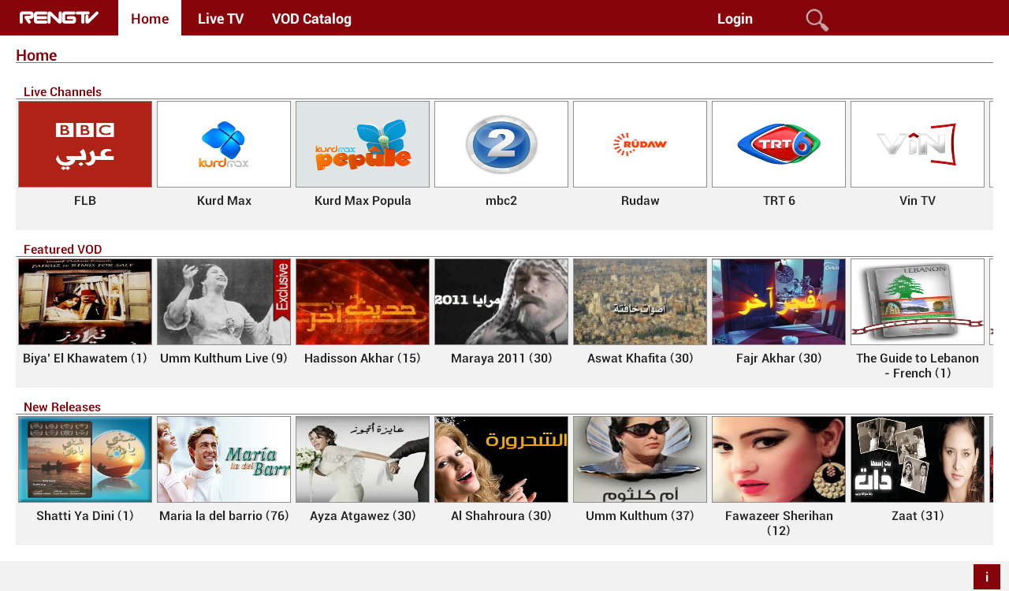Viewport: 1009px width, 591px height.
Task: Select the Kurd Max Pepûle channel thumbnail
Action: pos(363,144)
